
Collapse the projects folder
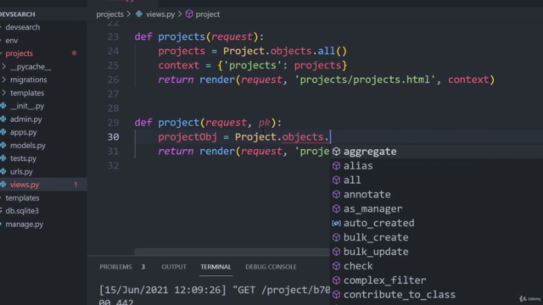19,53
